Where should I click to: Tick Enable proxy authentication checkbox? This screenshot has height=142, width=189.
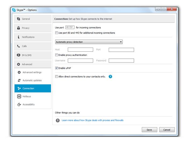(56, 55)
